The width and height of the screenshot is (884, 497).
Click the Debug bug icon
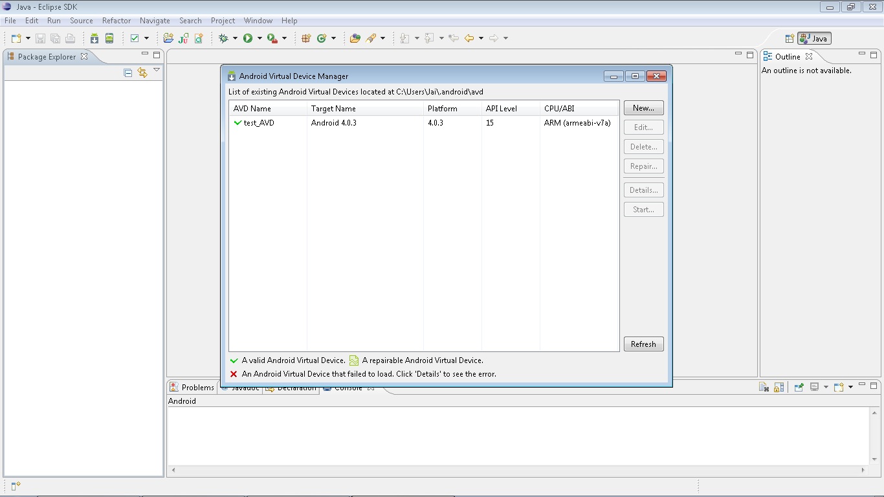224,38
